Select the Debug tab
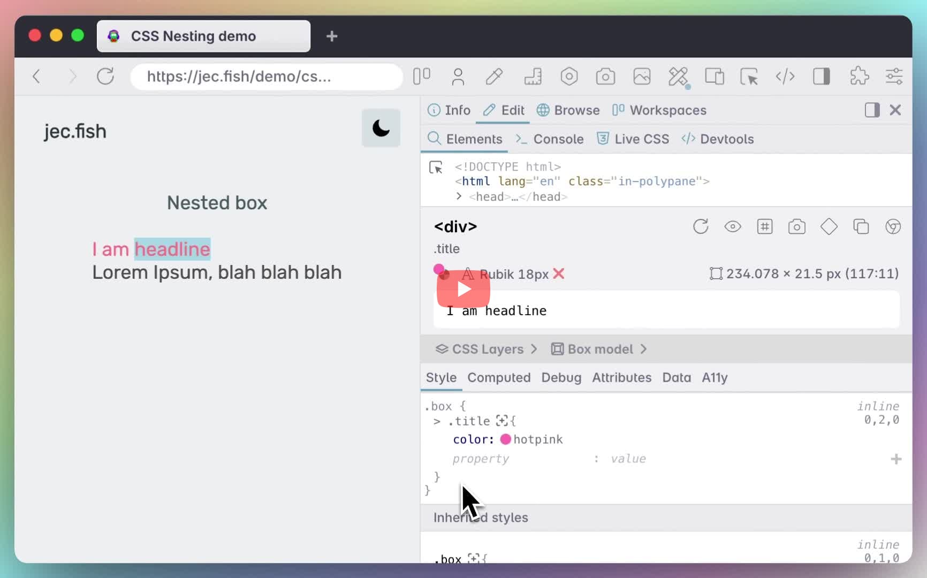This screenshot has height=578, width=927. pos(561,378)
